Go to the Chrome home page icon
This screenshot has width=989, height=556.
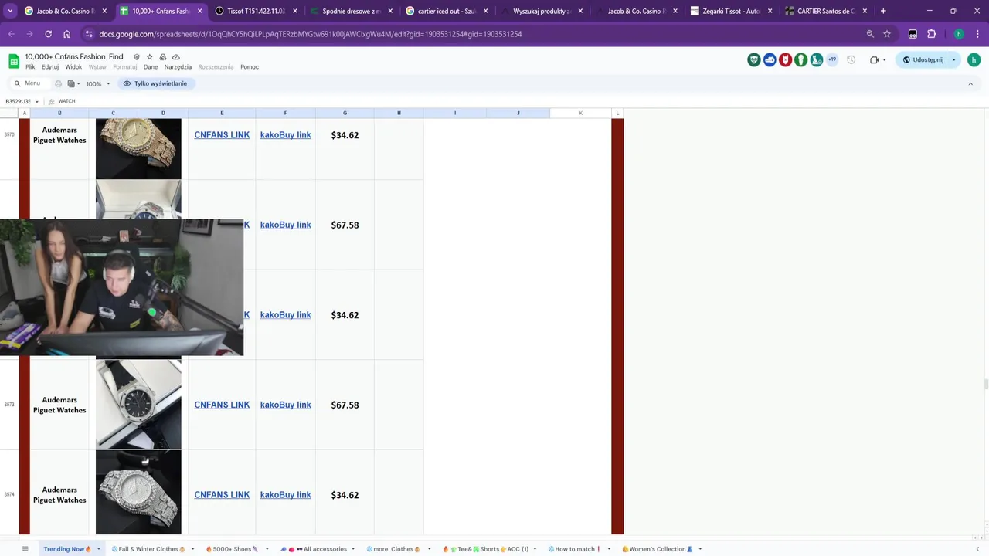point(66,34)
